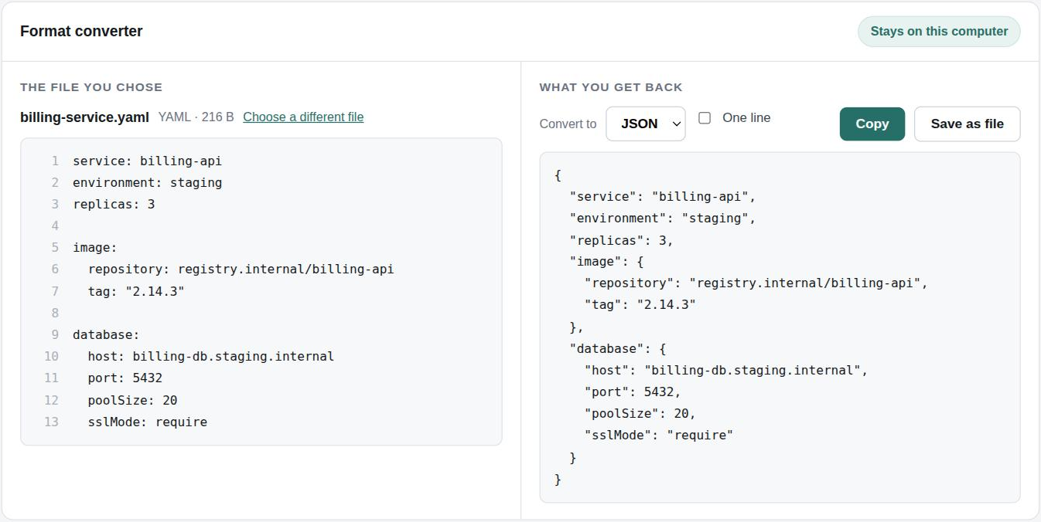Image resolution: width=1041 pixels, height=522 pixels.
Task: Click source line 'host: billing-db.staging.internal'
Action: pos(211,357)
